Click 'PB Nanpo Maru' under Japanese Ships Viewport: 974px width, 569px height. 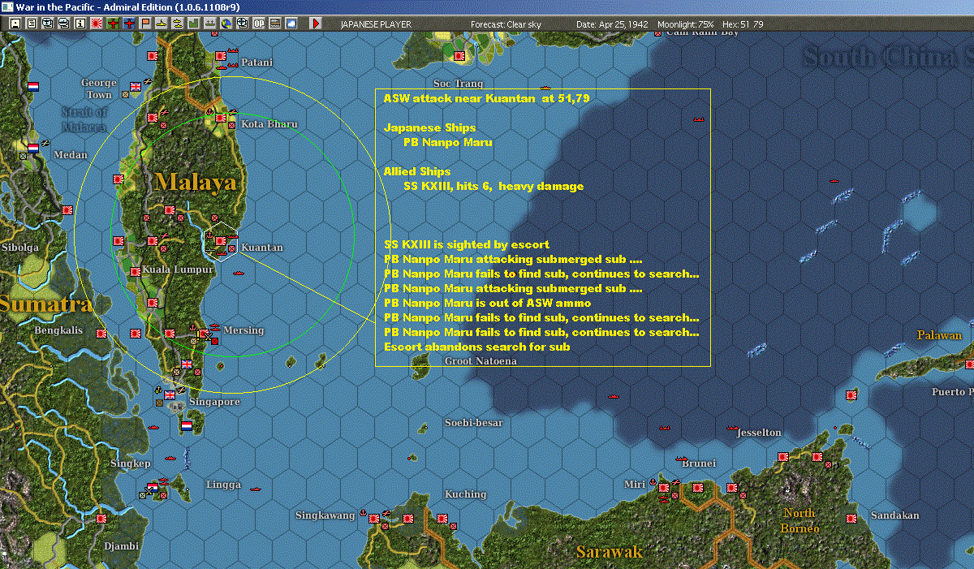tap(447, 142)
